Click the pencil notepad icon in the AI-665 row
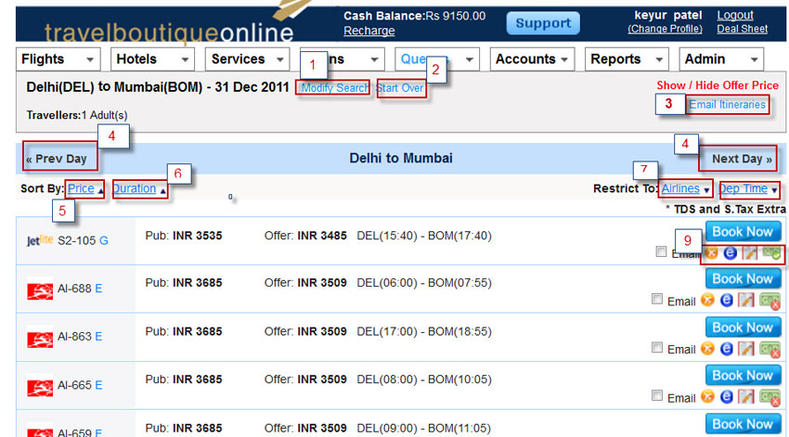The width and height of the screenshot is (789, 437). point(747,397)
